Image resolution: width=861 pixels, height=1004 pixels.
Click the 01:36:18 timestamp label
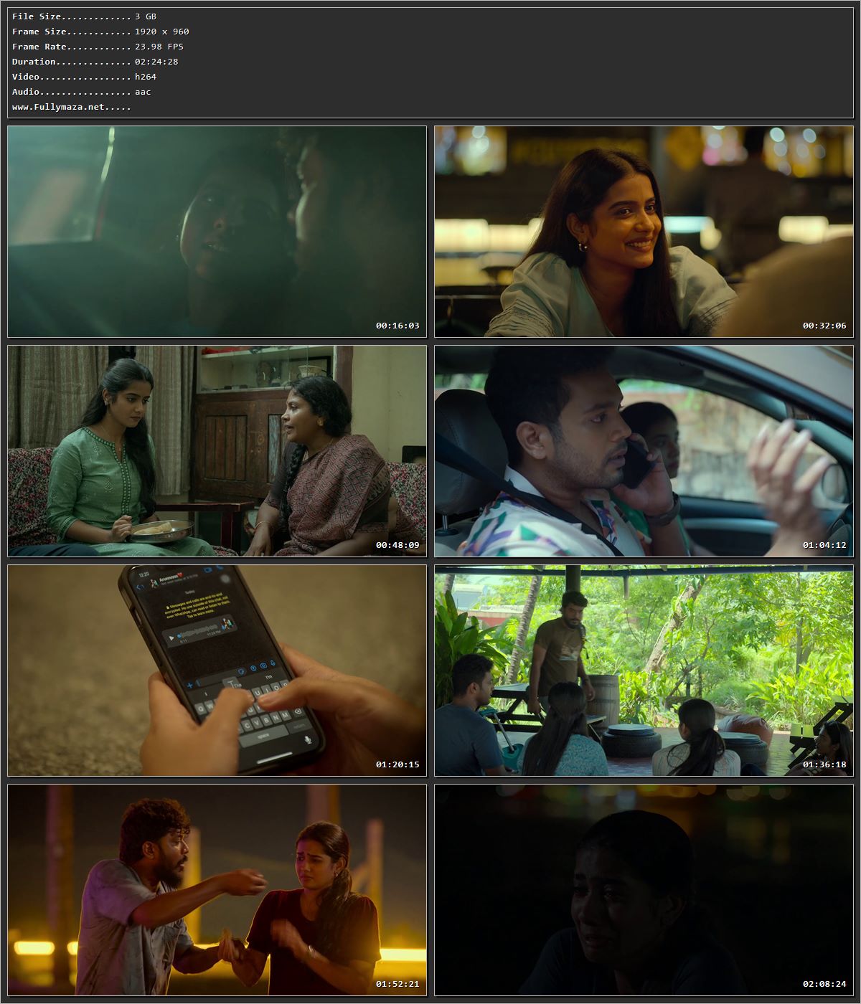pos(824,764)
